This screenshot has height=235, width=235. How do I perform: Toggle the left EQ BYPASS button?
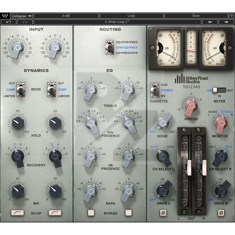coord(91,213)
